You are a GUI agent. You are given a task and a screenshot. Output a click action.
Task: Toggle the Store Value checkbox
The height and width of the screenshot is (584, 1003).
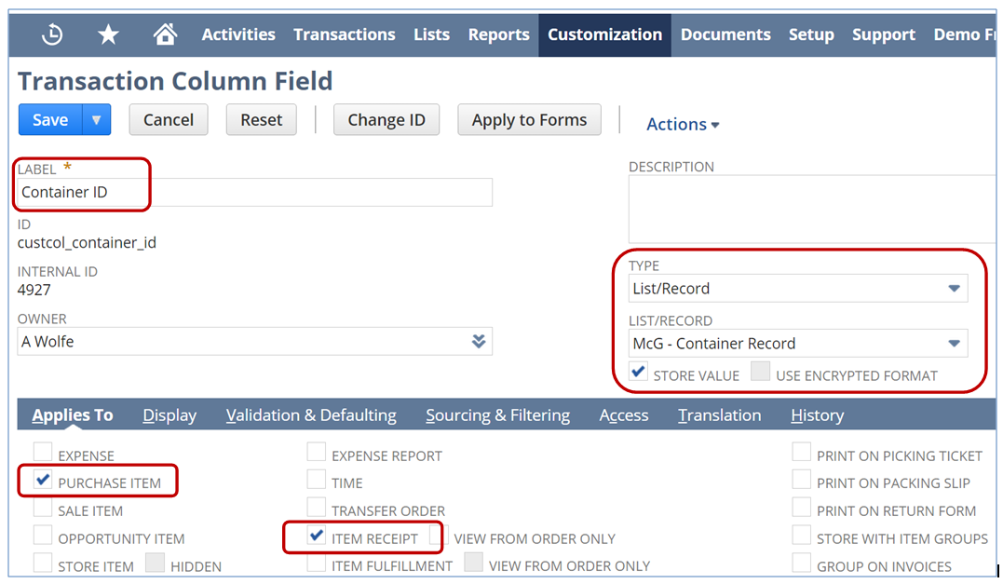point(639,373)
